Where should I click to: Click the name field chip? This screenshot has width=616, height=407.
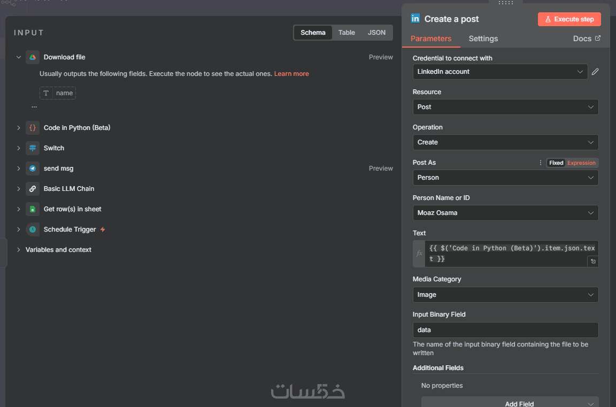coord(58,93)
